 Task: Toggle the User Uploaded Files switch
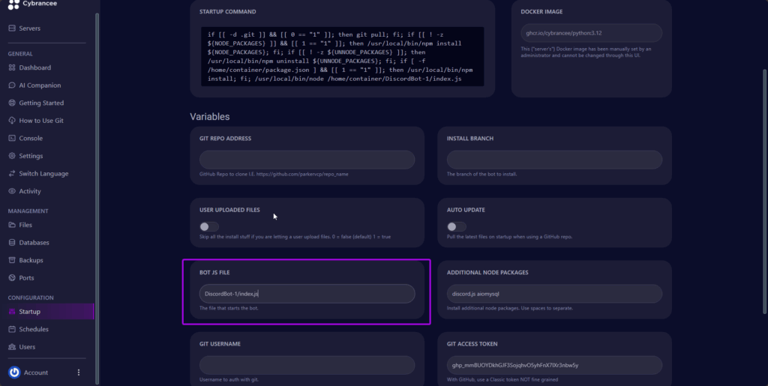(x=209, y=226)
